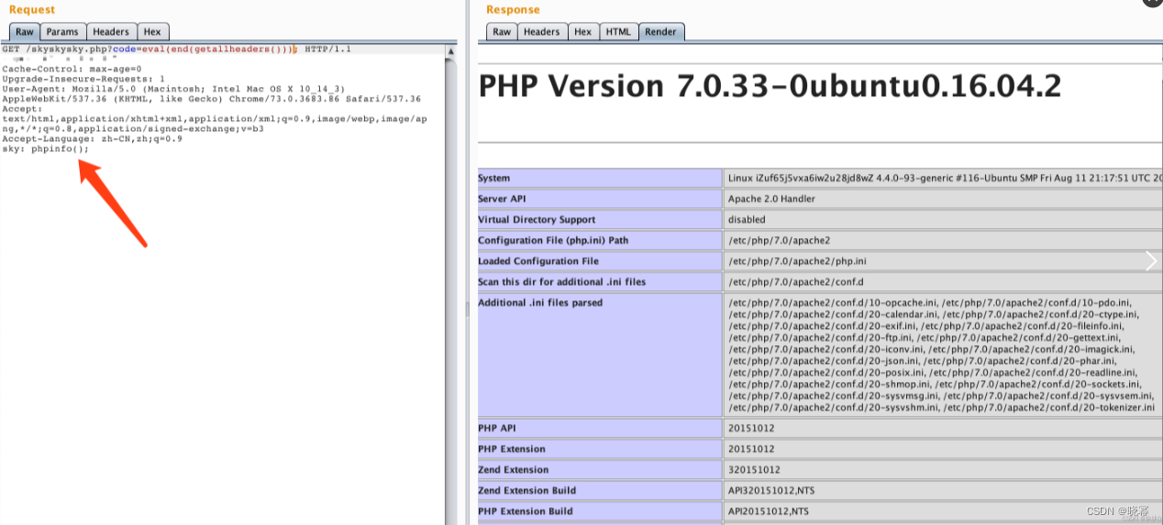Click the Request panel title

point(32,9)
